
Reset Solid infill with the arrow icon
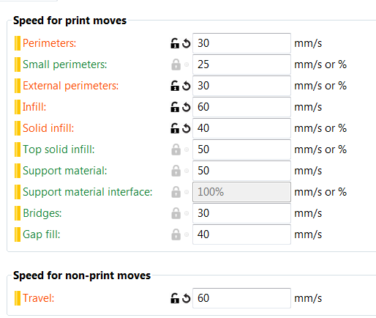(x=187, y=128)
